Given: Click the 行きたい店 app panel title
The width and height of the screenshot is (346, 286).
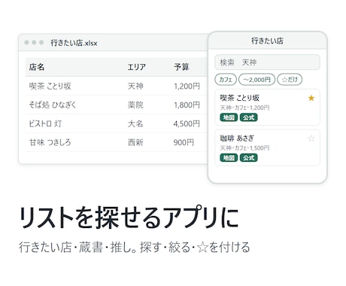Looking at the screenshot, I should click(x=267, y=41).
